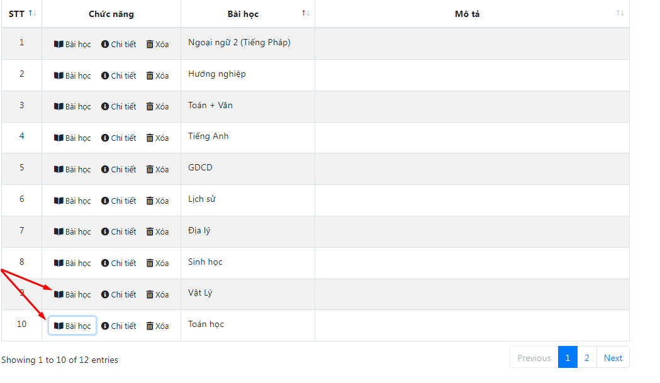Click the Next pagination link
This screenshot has height=383, width=660.
(x=613, y=358)
